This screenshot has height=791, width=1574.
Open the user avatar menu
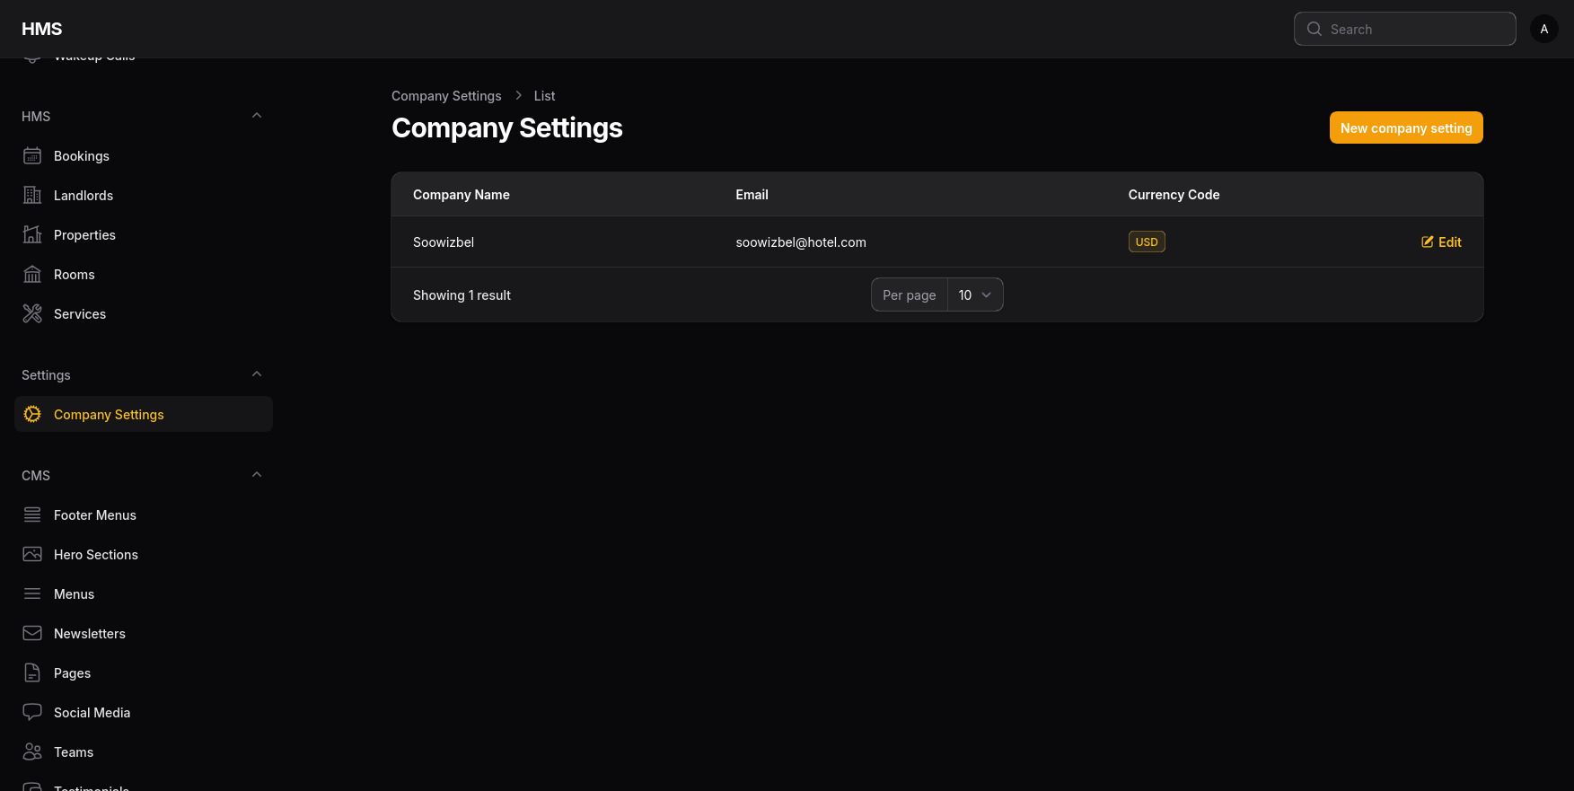click(1543, 30)
